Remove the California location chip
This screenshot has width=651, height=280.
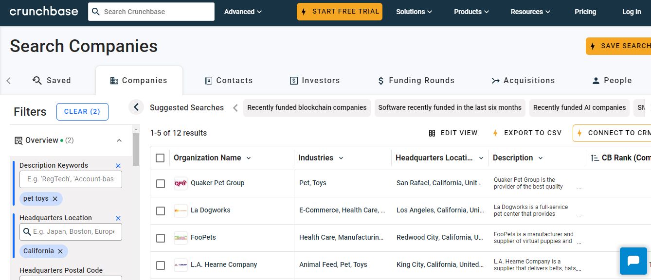pos(60,251)
